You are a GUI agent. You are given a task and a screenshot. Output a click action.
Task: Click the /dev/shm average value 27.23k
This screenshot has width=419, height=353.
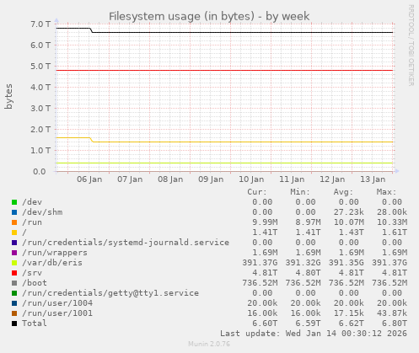(x=348, y=212)
